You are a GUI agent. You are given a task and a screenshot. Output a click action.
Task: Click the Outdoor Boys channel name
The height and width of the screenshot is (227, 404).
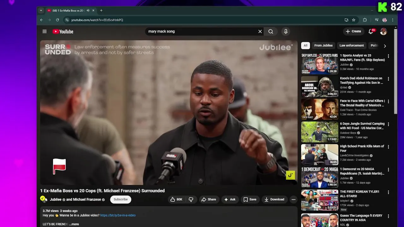point(348,133)
